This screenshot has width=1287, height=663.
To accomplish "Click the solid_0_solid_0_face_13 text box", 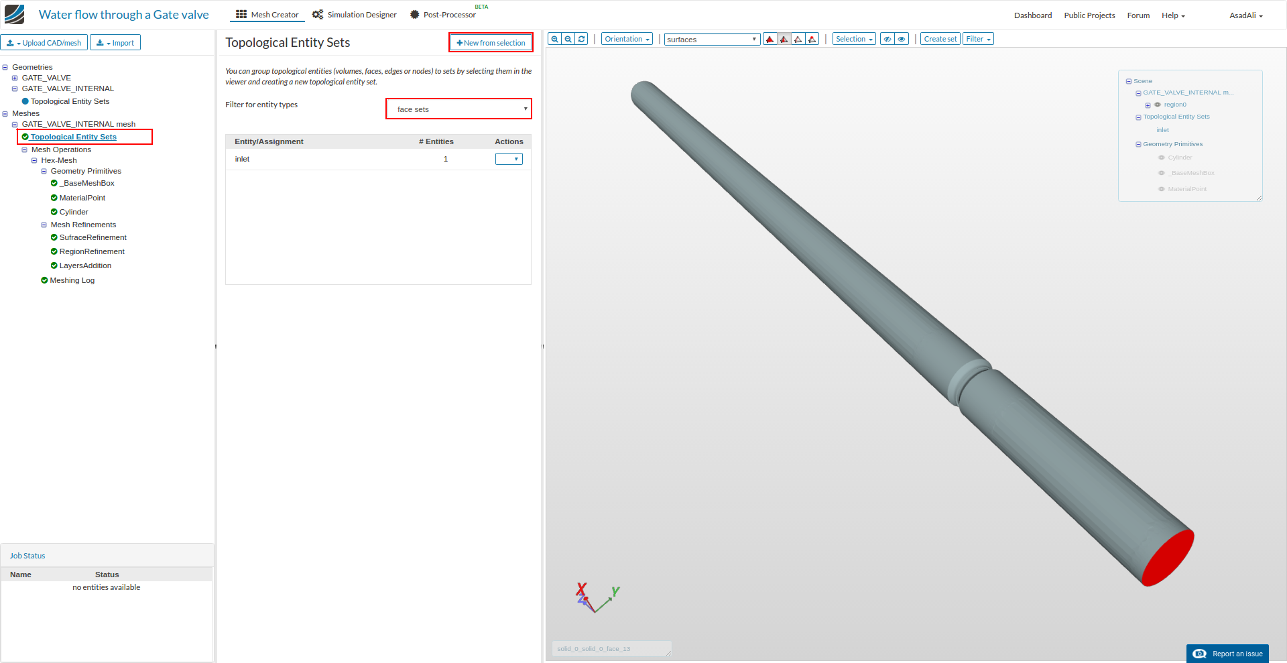I will pyautogui.click(x=611, y=649).
